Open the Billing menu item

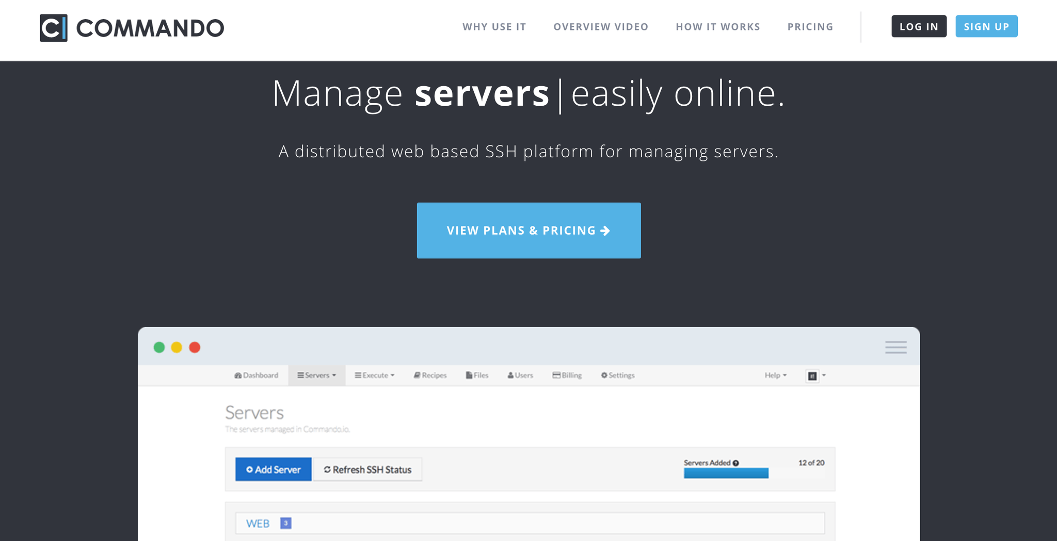click(567, 375)
